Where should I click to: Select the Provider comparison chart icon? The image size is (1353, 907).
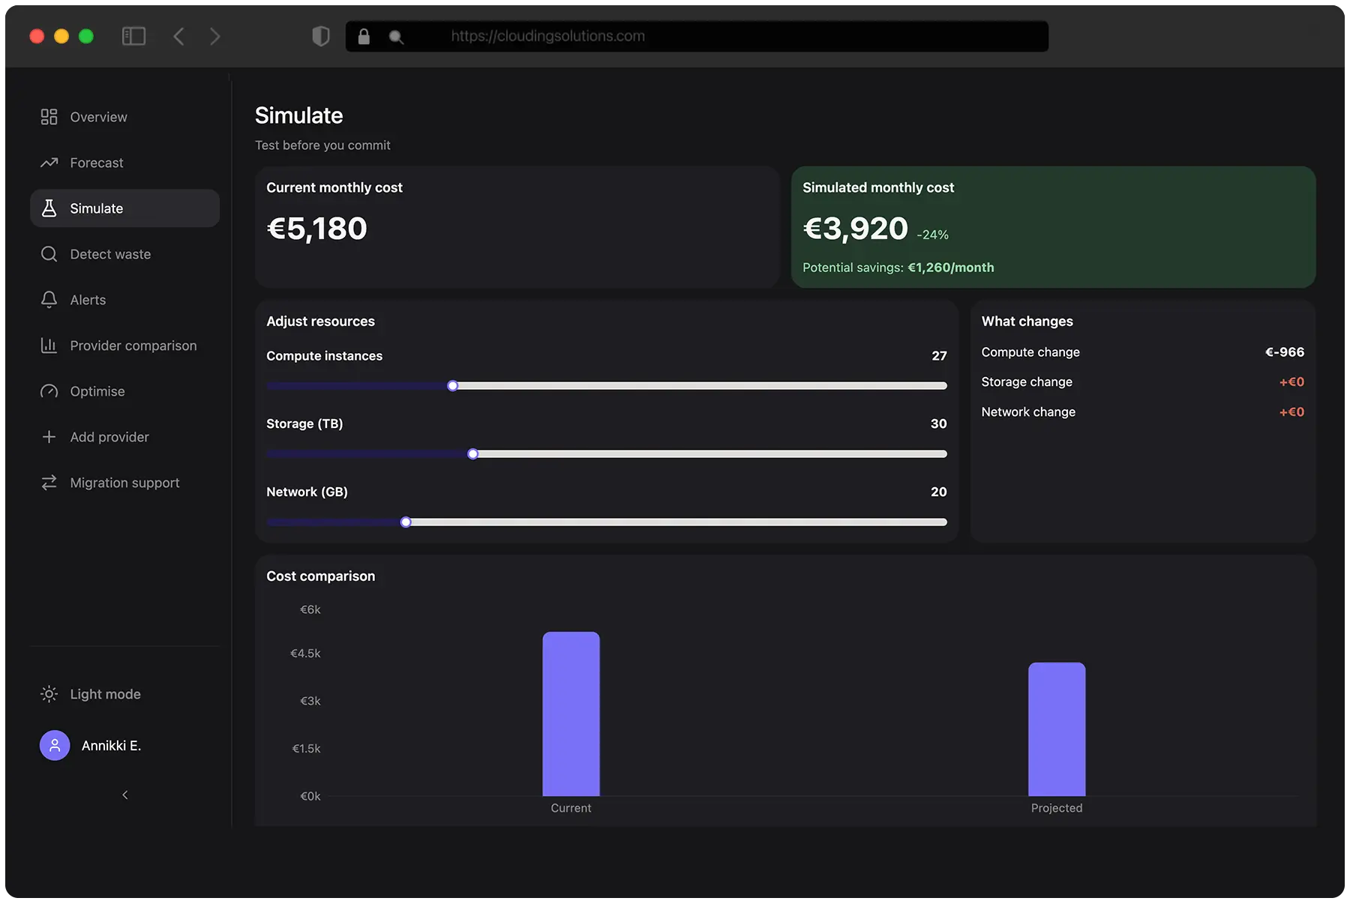click(49, 346)
